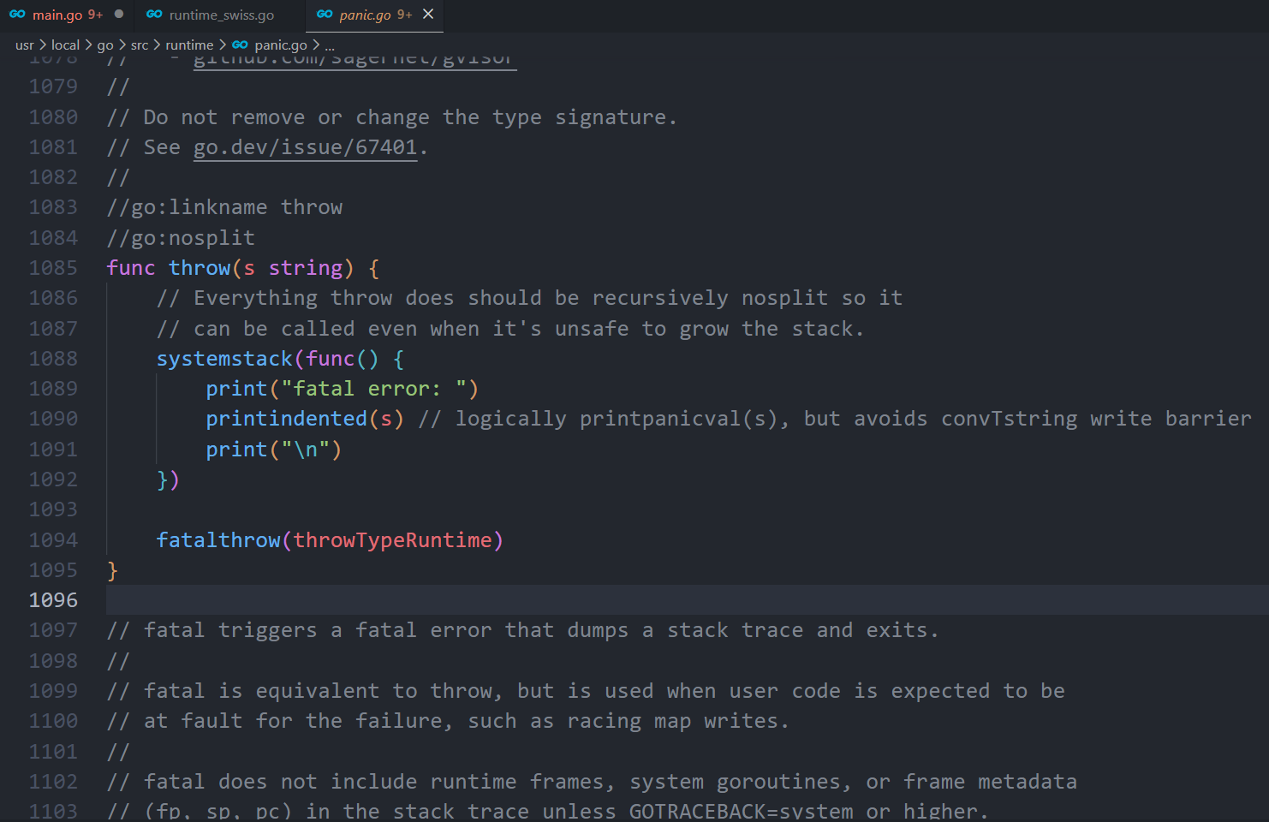Viewport: 1269px width, 822px height.
Task: Open the local breadcrumb segment
Action: point(65,45)
